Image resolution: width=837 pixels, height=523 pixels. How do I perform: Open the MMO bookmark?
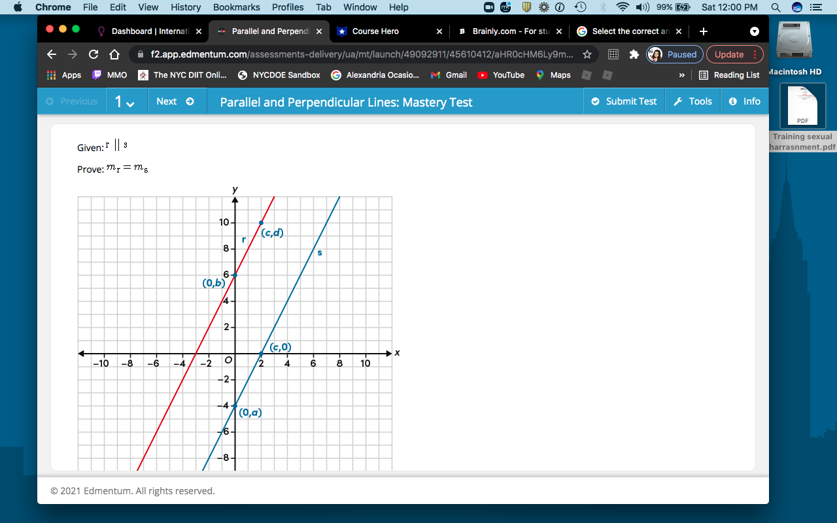[x=110, y=75]
